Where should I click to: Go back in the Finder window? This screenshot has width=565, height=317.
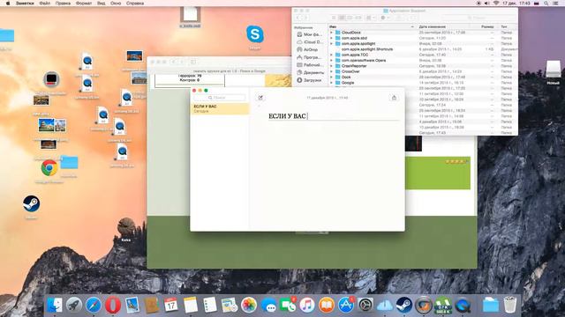[298, 18]
